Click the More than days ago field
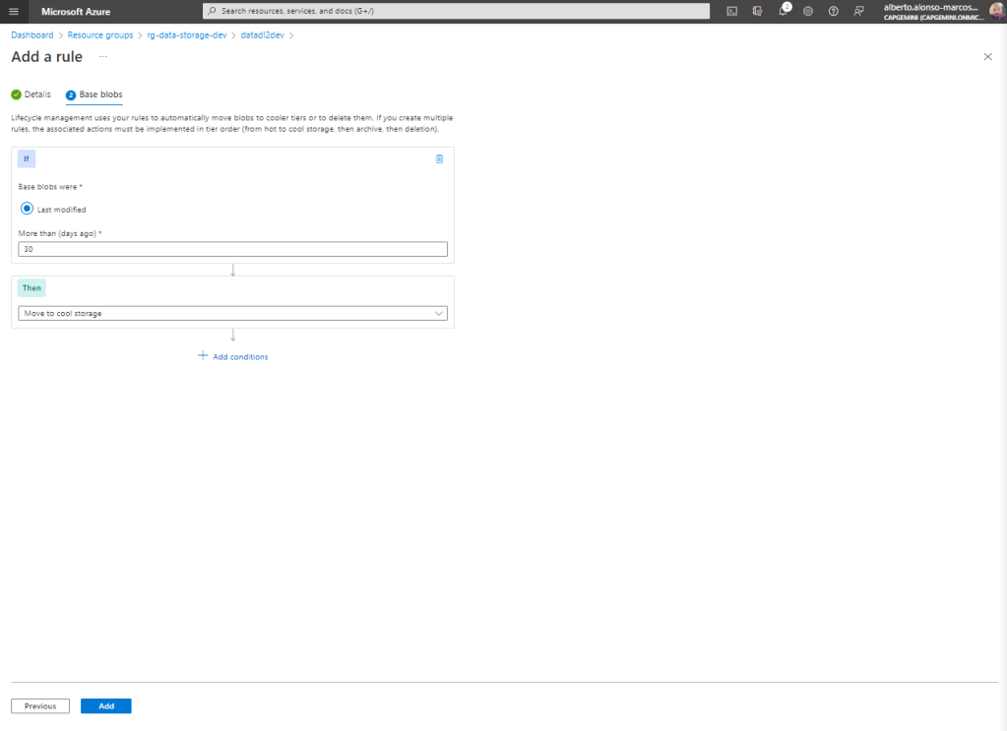The width and height of the screenshot is (1007, 731). click(232, 249)
